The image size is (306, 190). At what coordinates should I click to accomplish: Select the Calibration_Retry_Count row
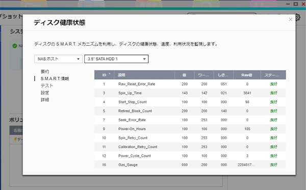pyautogui.click(x=190, y=147)
